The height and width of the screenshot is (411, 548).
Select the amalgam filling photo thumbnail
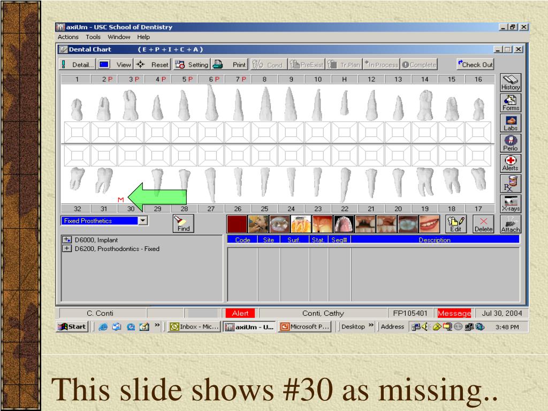click(279, 224)
